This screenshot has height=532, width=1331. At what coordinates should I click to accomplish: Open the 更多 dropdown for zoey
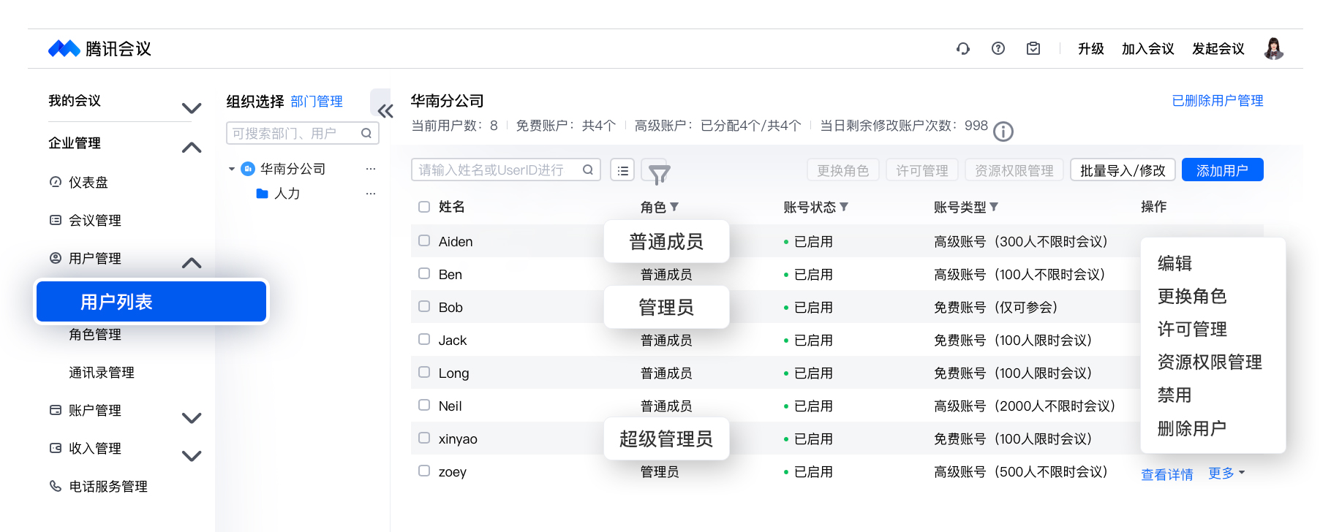point(1226,473)
